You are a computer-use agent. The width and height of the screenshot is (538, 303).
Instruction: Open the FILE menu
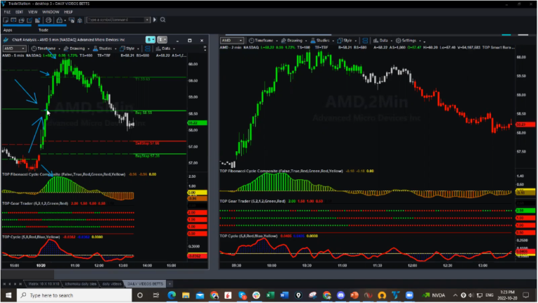7,12
